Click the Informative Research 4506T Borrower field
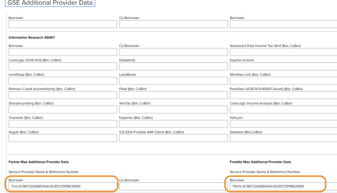Screen dimensions: 337x193 [x=63, y=52]
